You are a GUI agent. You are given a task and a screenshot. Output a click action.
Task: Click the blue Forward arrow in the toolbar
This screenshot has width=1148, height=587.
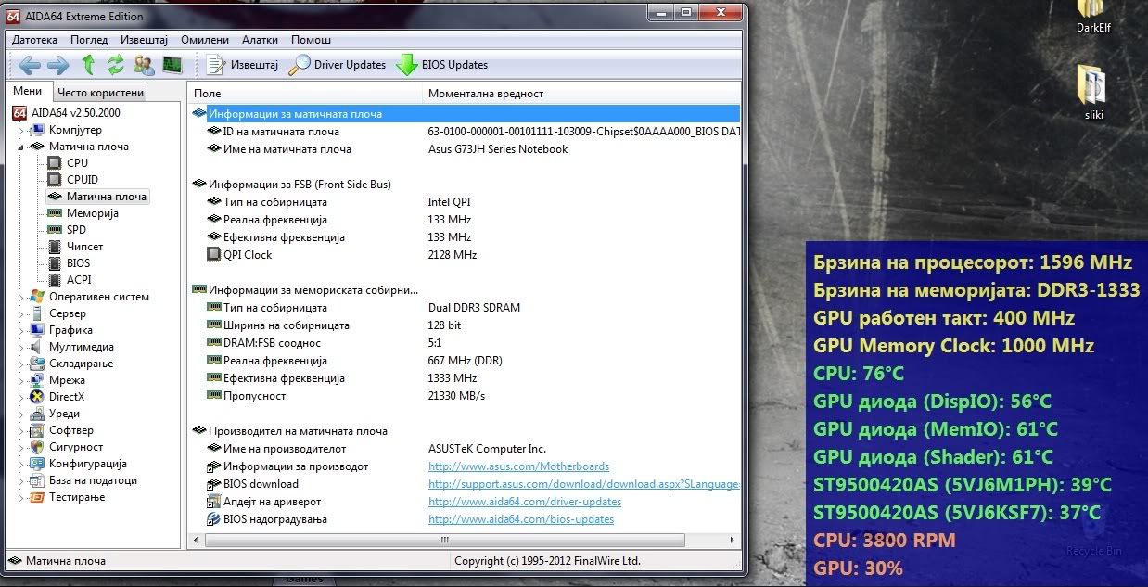(57, 65)
